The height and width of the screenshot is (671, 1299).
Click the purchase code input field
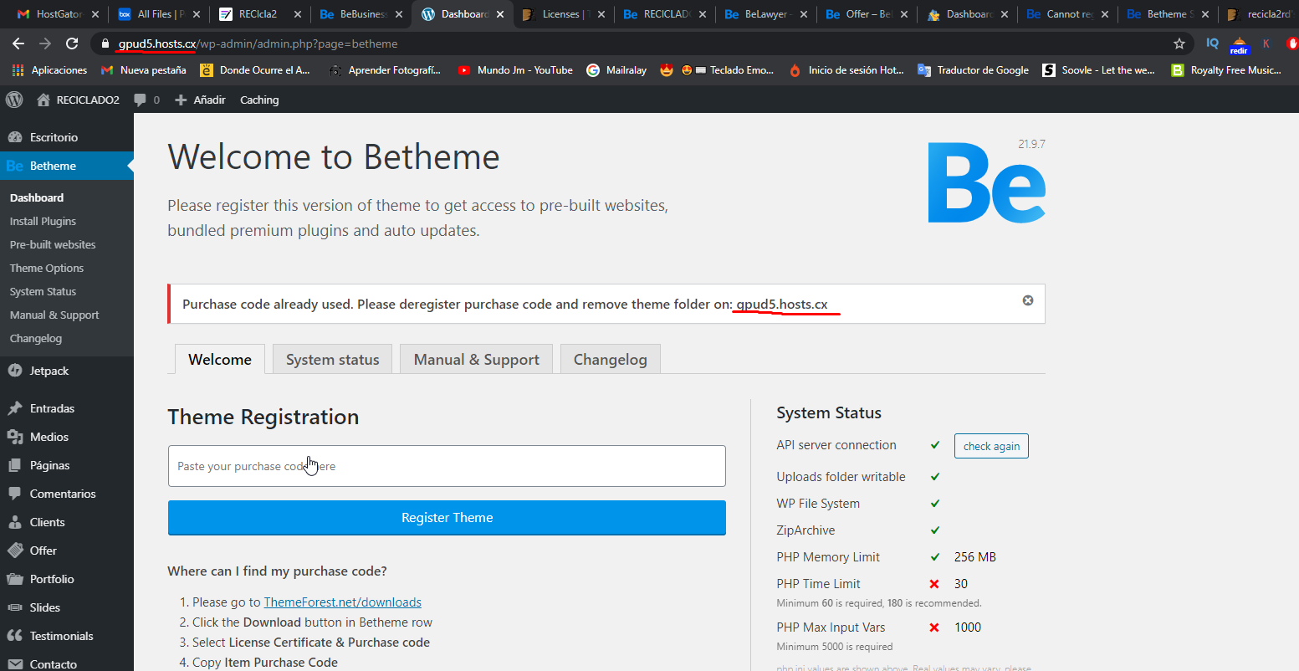[447, 466]
